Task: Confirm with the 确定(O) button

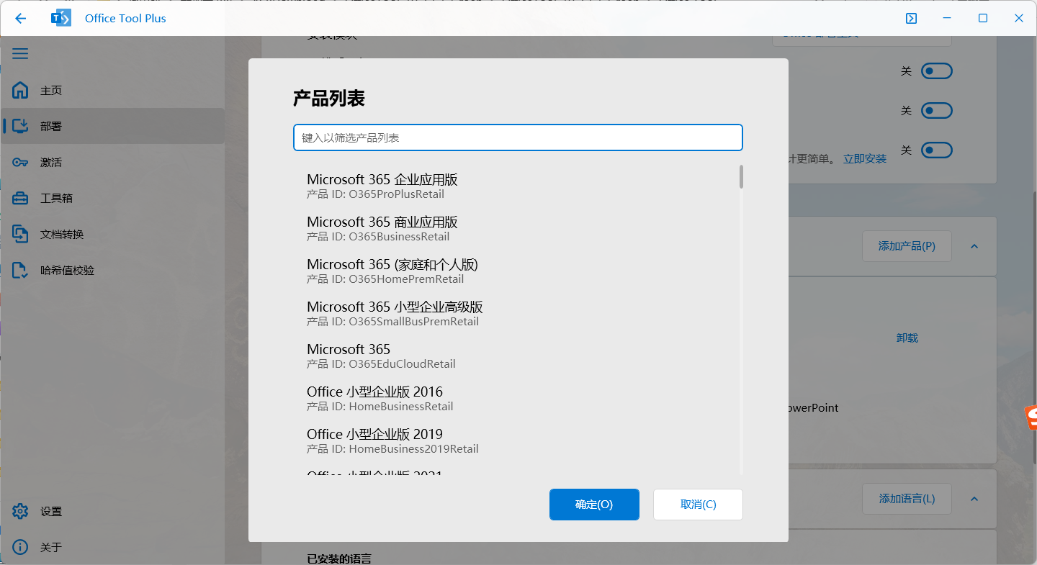Action: [594, 505]
